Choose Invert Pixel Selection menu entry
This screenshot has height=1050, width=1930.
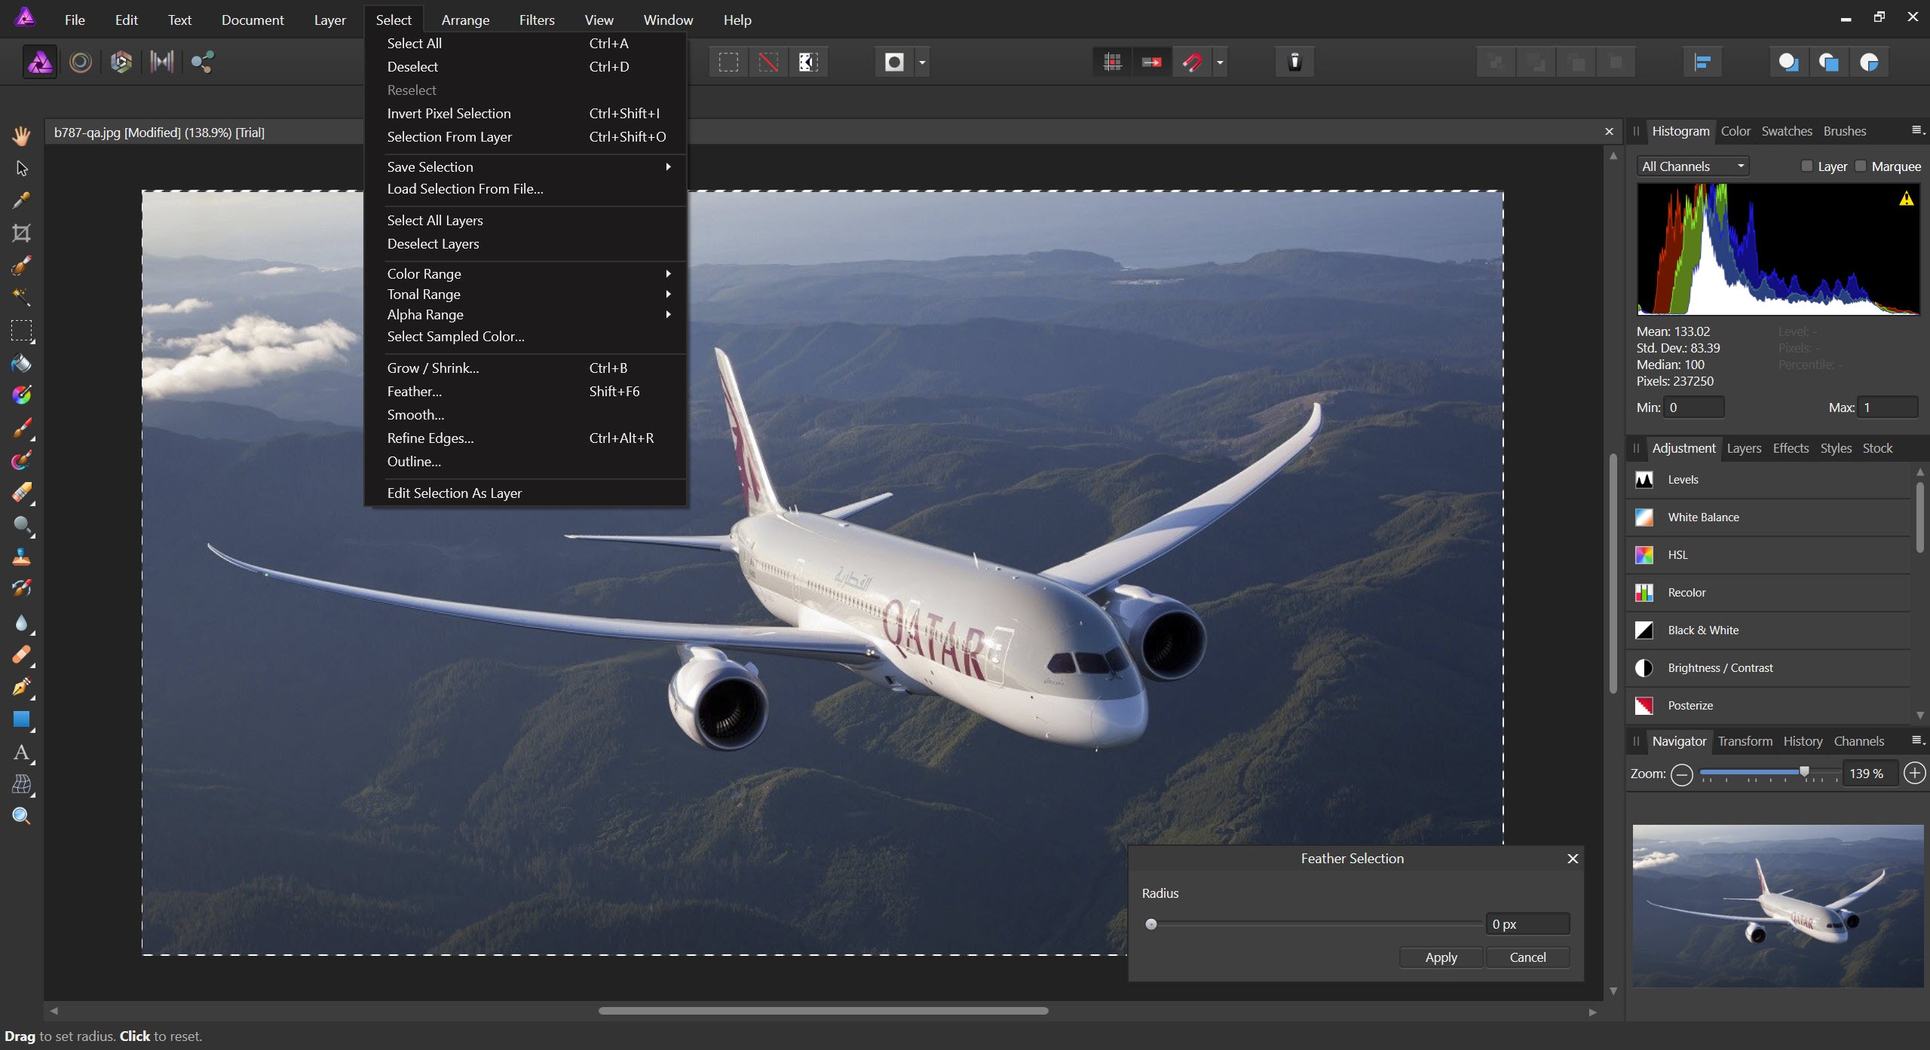pyautogui.click(x=525, y=113)
